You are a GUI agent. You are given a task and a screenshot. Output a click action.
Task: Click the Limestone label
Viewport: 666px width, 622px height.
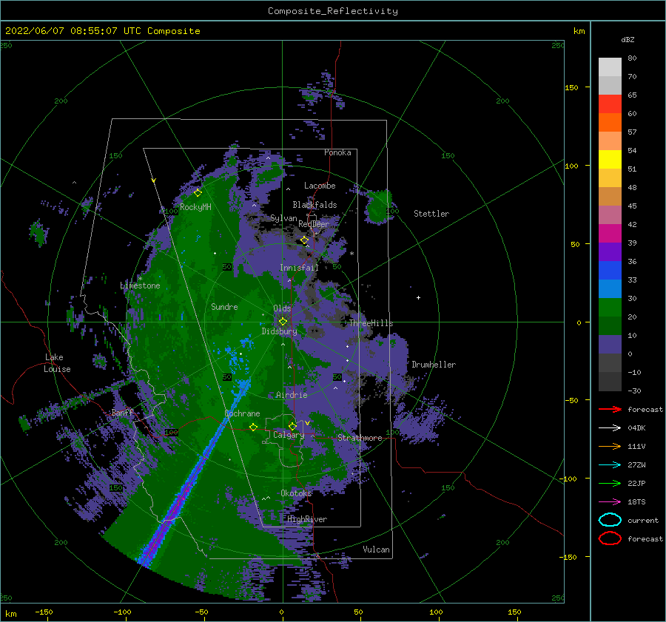tap(140, 285)
